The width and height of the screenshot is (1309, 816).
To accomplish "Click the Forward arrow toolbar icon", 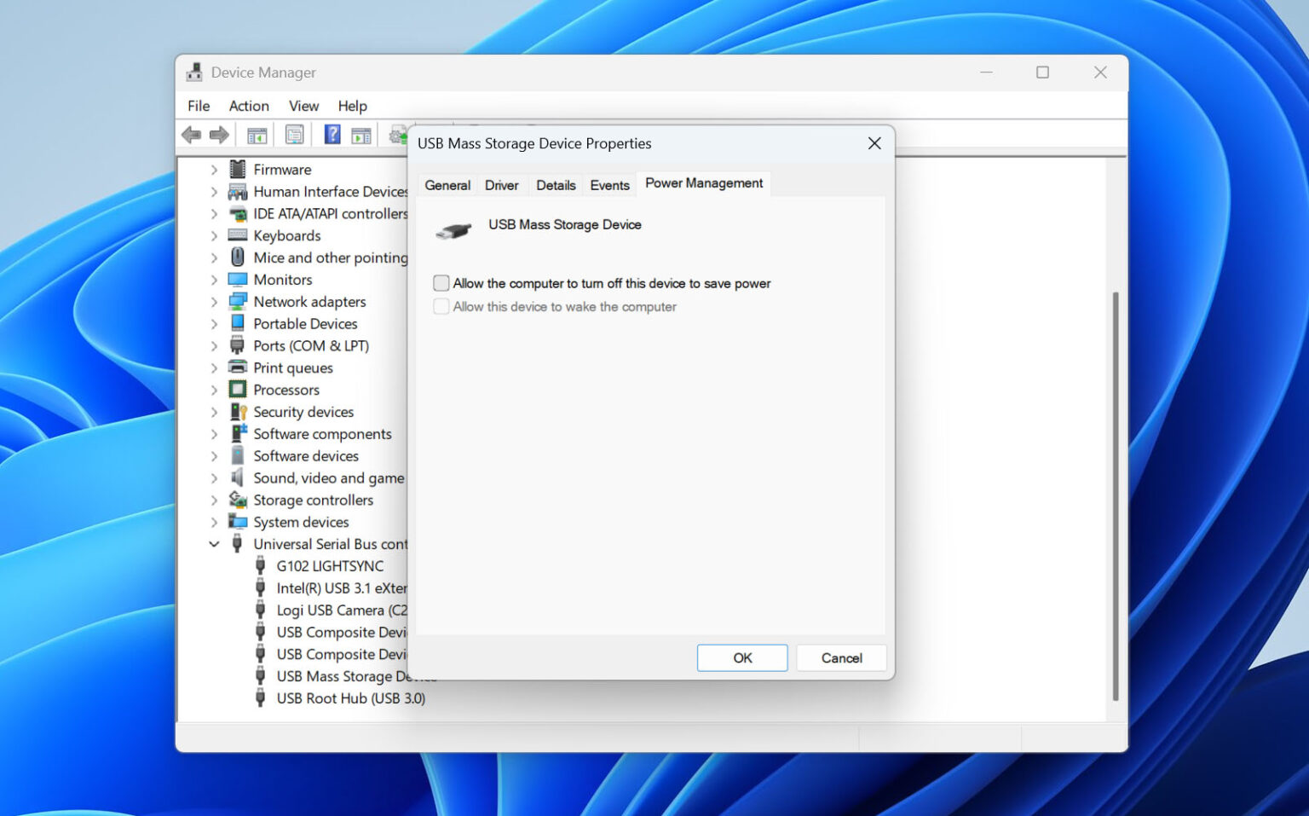I will 219,135.
